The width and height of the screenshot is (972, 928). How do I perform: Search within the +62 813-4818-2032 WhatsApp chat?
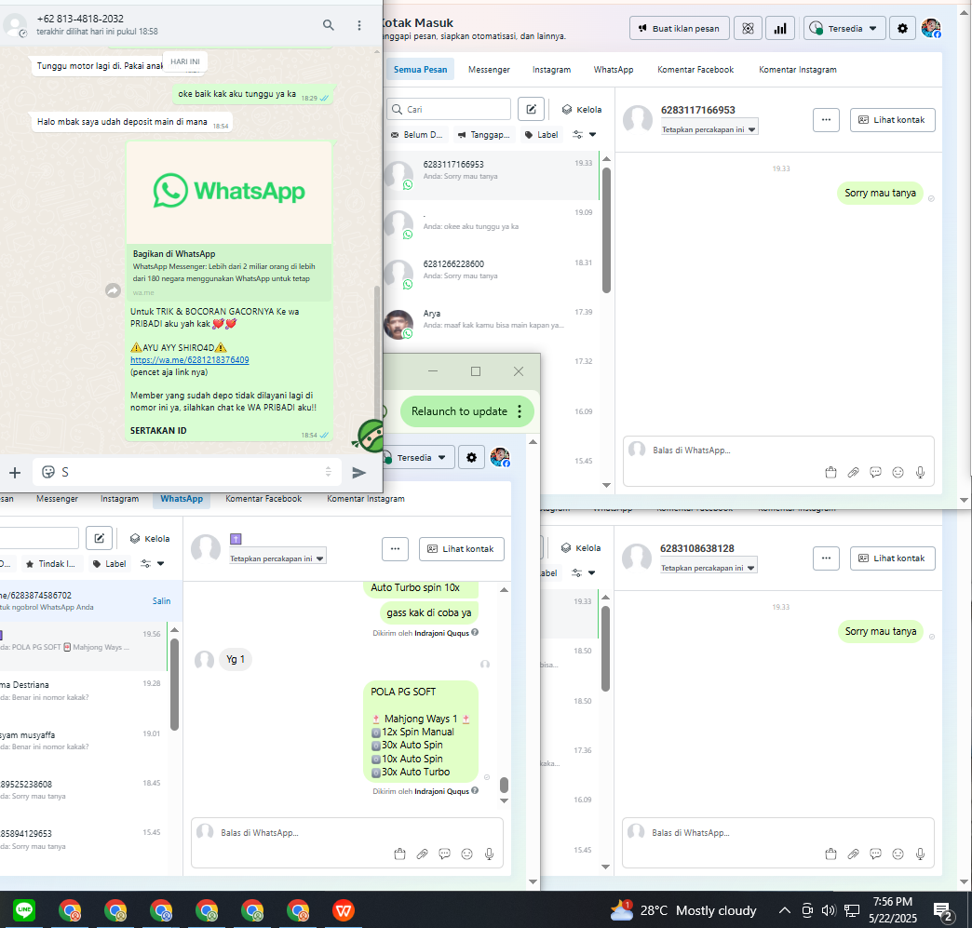click(x=328, y=25)
